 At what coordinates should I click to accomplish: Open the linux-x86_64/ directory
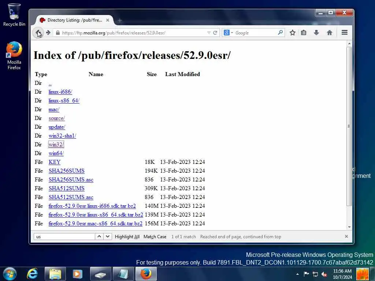pos(64,101)
